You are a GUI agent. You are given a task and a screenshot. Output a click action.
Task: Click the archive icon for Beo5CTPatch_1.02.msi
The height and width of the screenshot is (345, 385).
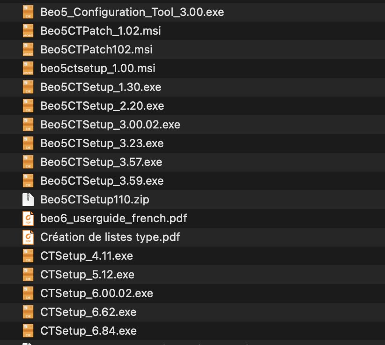point(29,31)
